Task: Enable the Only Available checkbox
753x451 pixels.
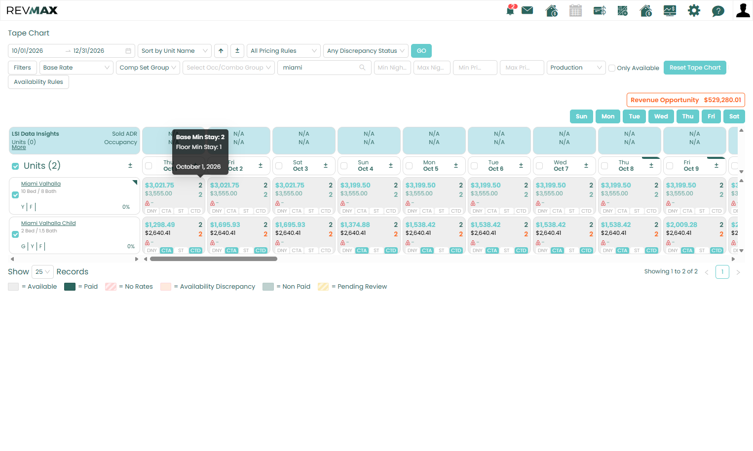Action: coord(612,68)
